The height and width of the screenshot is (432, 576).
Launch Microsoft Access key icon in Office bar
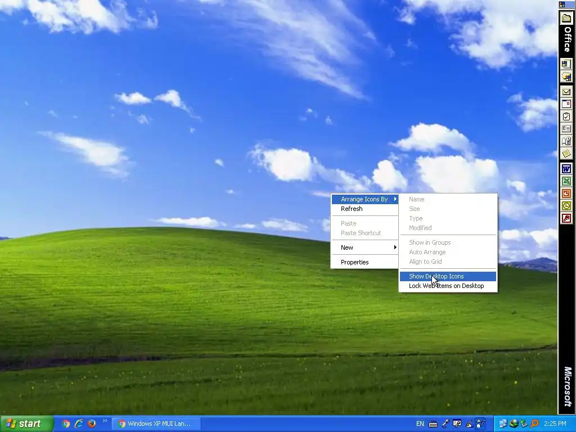pyautogui.click(x=566, y=219)
